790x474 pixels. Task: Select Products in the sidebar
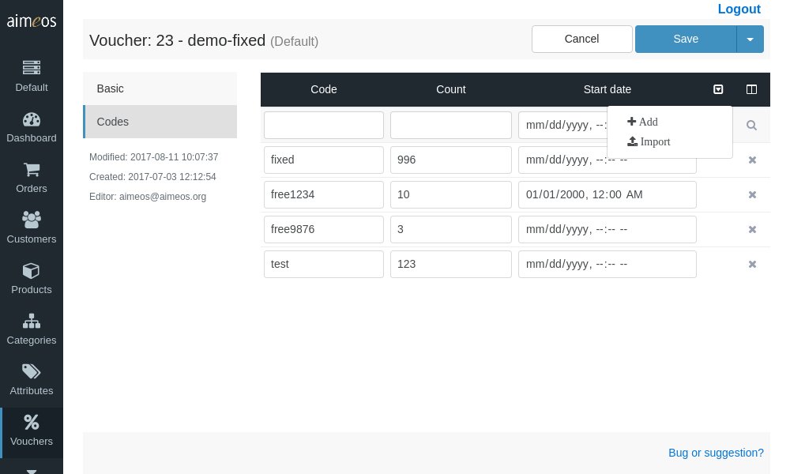32,279
